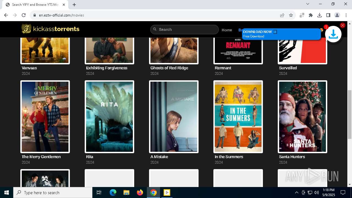Click the kickasstorrents logo
The width and height of the screenshot is (352, 198).
51,29
